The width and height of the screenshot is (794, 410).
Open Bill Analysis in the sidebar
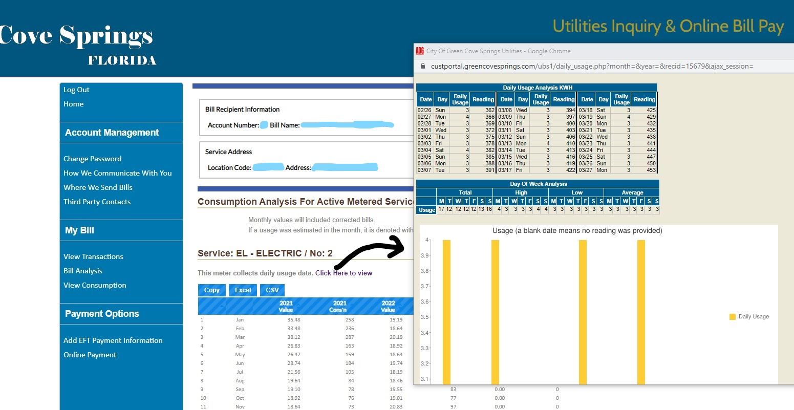tap(82, 271)
